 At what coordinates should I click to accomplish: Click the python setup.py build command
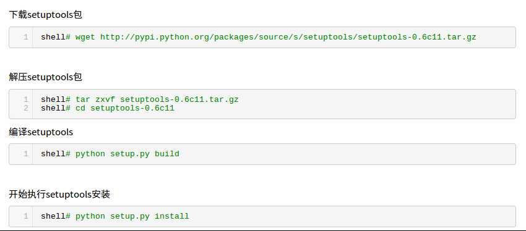127,154
